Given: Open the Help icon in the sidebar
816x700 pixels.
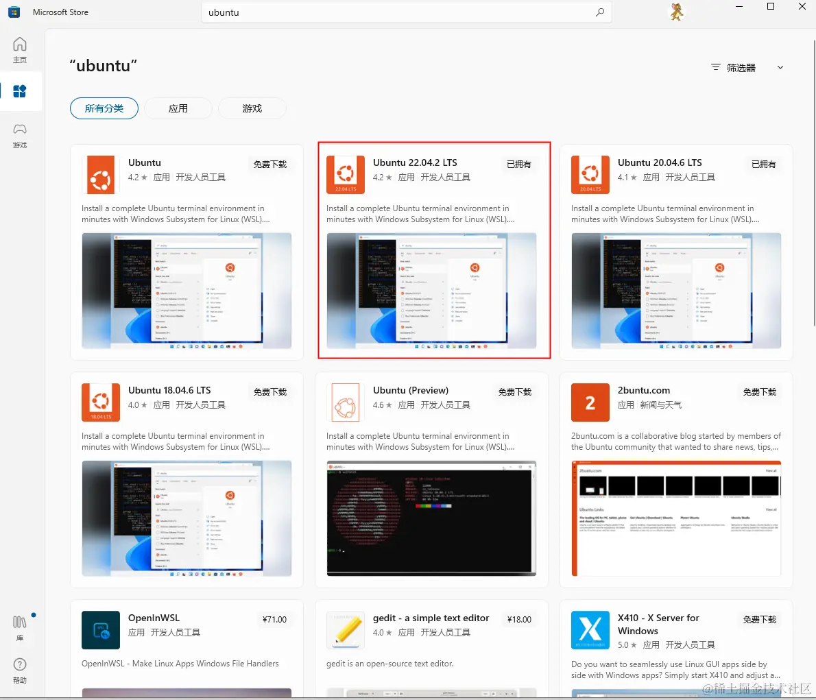Looking at the screenshot, I should point(20,671).
